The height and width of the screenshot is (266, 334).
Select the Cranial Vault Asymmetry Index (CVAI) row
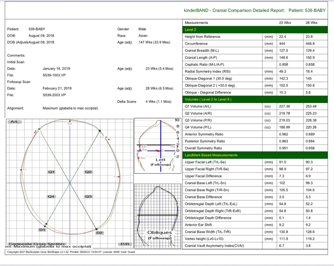214,245
